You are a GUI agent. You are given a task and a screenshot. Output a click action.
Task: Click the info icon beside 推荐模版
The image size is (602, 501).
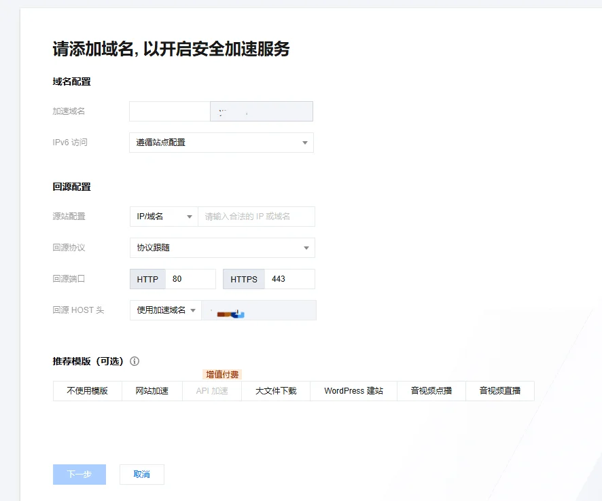tap(135, 361)
